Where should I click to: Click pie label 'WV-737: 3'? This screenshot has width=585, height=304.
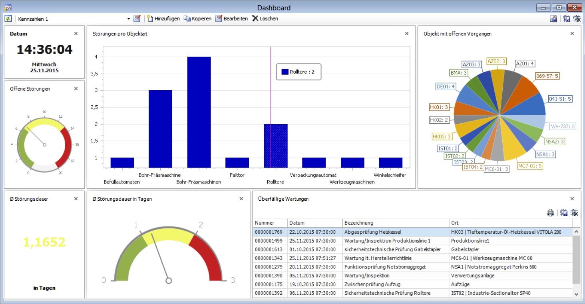563,126
